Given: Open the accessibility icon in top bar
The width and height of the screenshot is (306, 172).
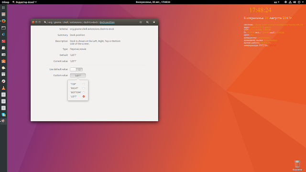Looking at the screenshot, I should [x=285, y=2].
